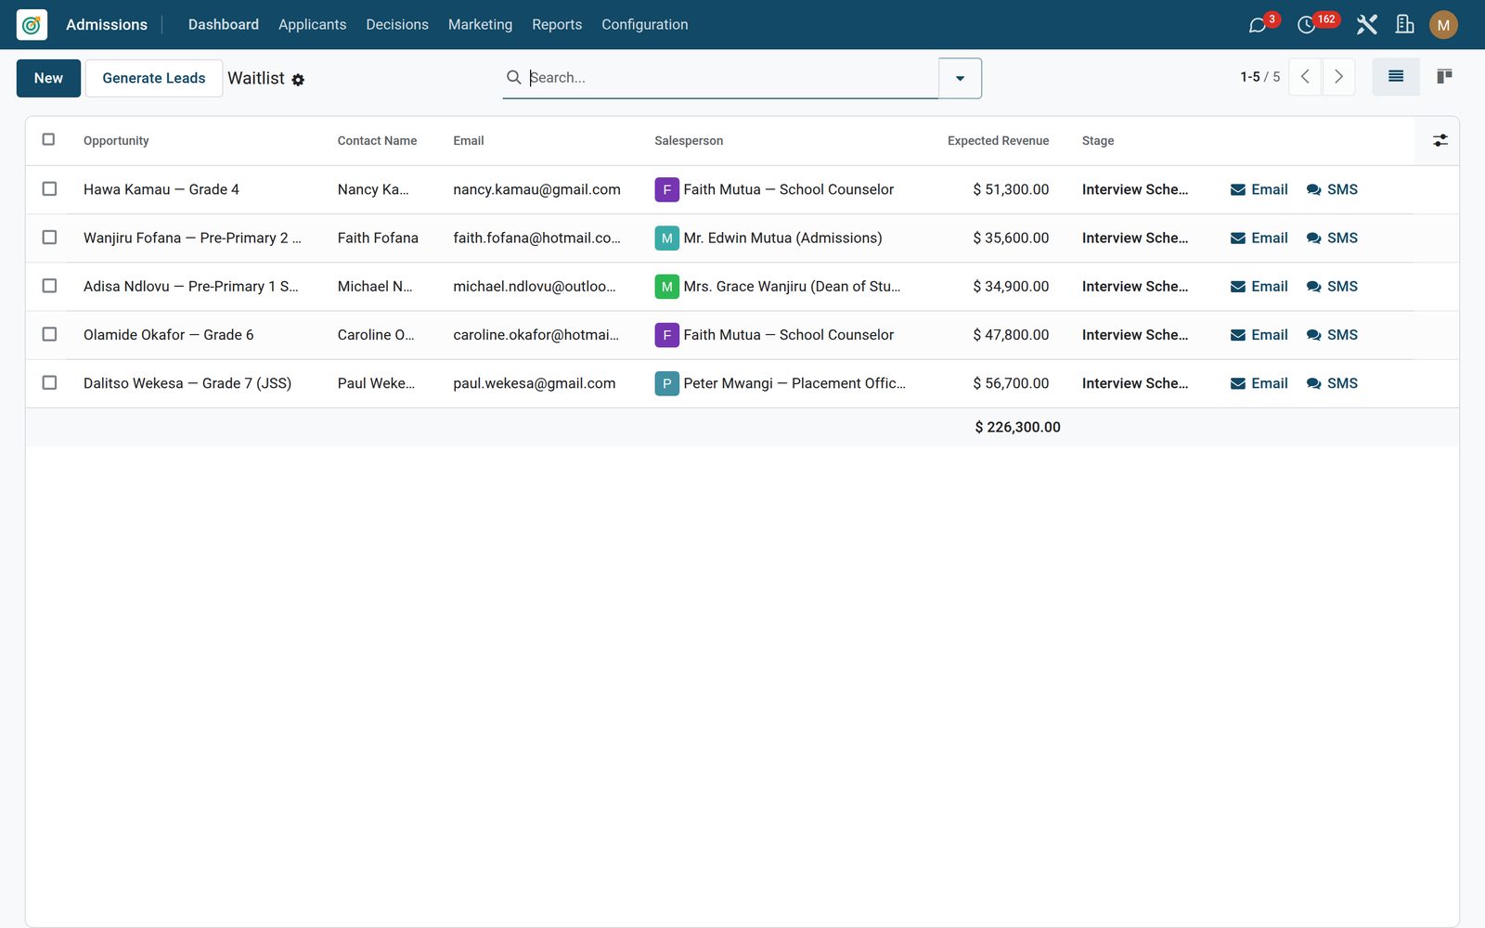Click the Admissions app logo
Image resolution: width=1485 pixels, height=928 pixels.
click(32, 25)
